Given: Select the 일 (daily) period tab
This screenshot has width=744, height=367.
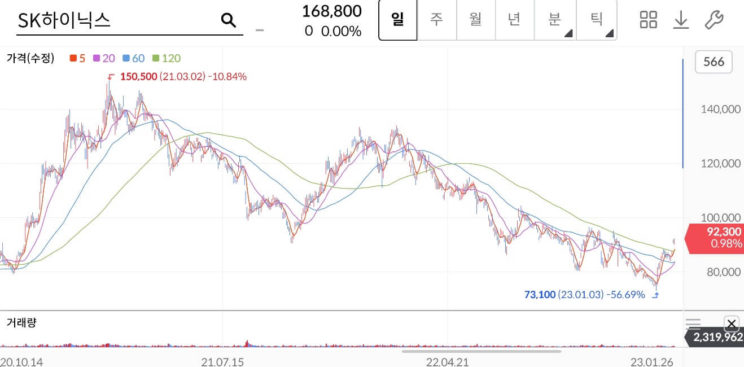Looking at the screenshot, I should (x=397, y=20).
